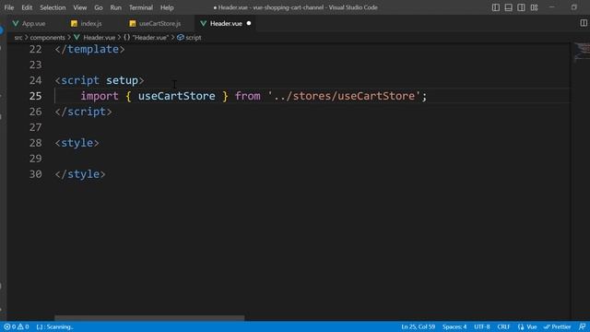The image size is (590, 332).
Task: Click the horizontal scrollbar thumb
Action: tap(149, 318)
